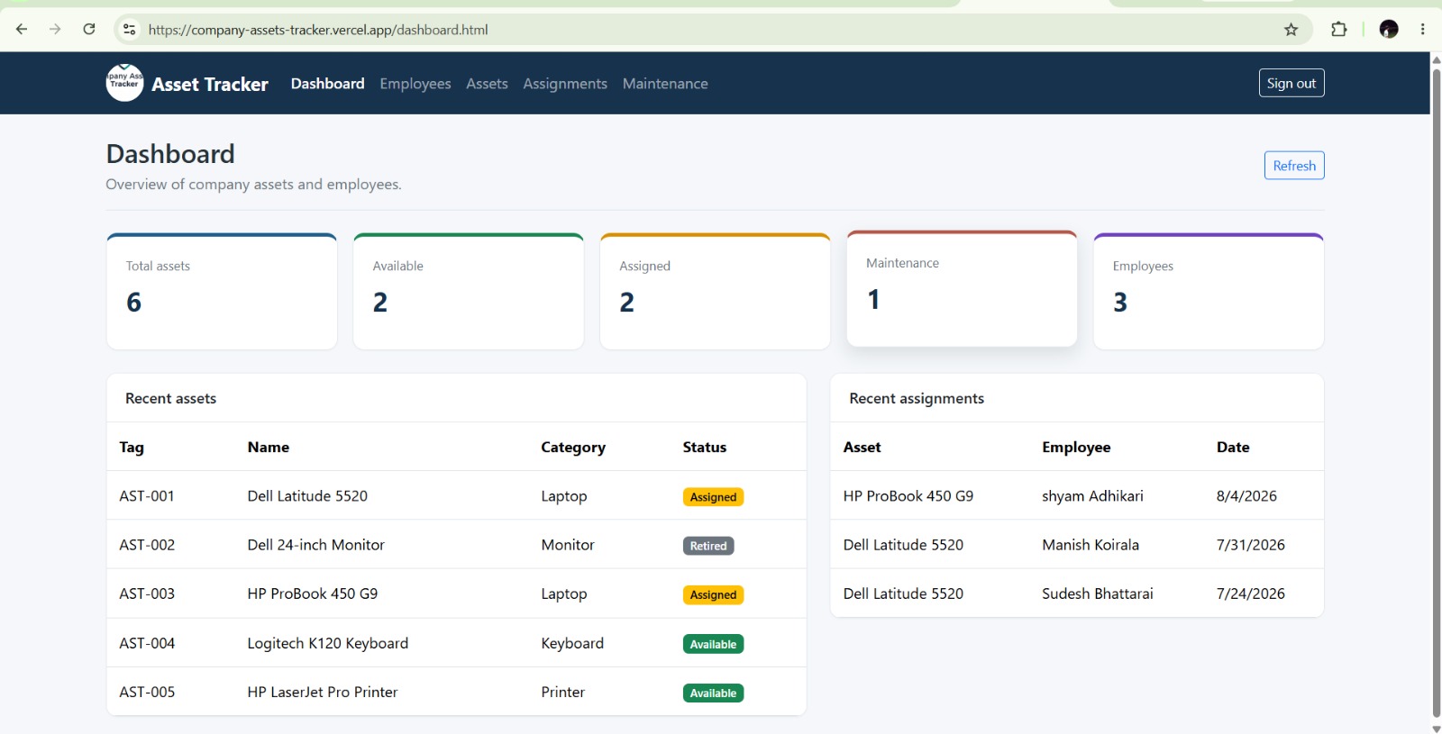The image size is (1442, 734).
Task: Click the Category column header
Action: (x=573, y=448)
